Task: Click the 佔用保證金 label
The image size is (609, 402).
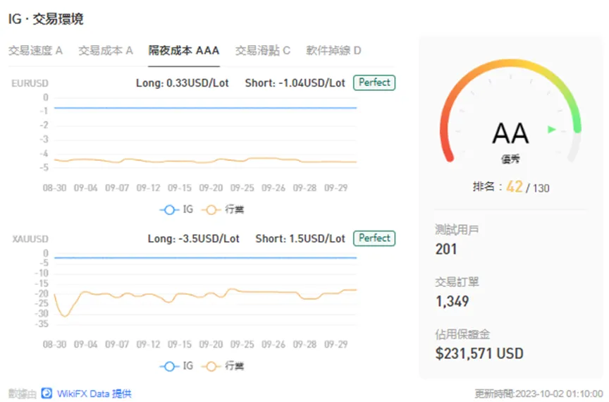Action: click(x=462, y=334)
